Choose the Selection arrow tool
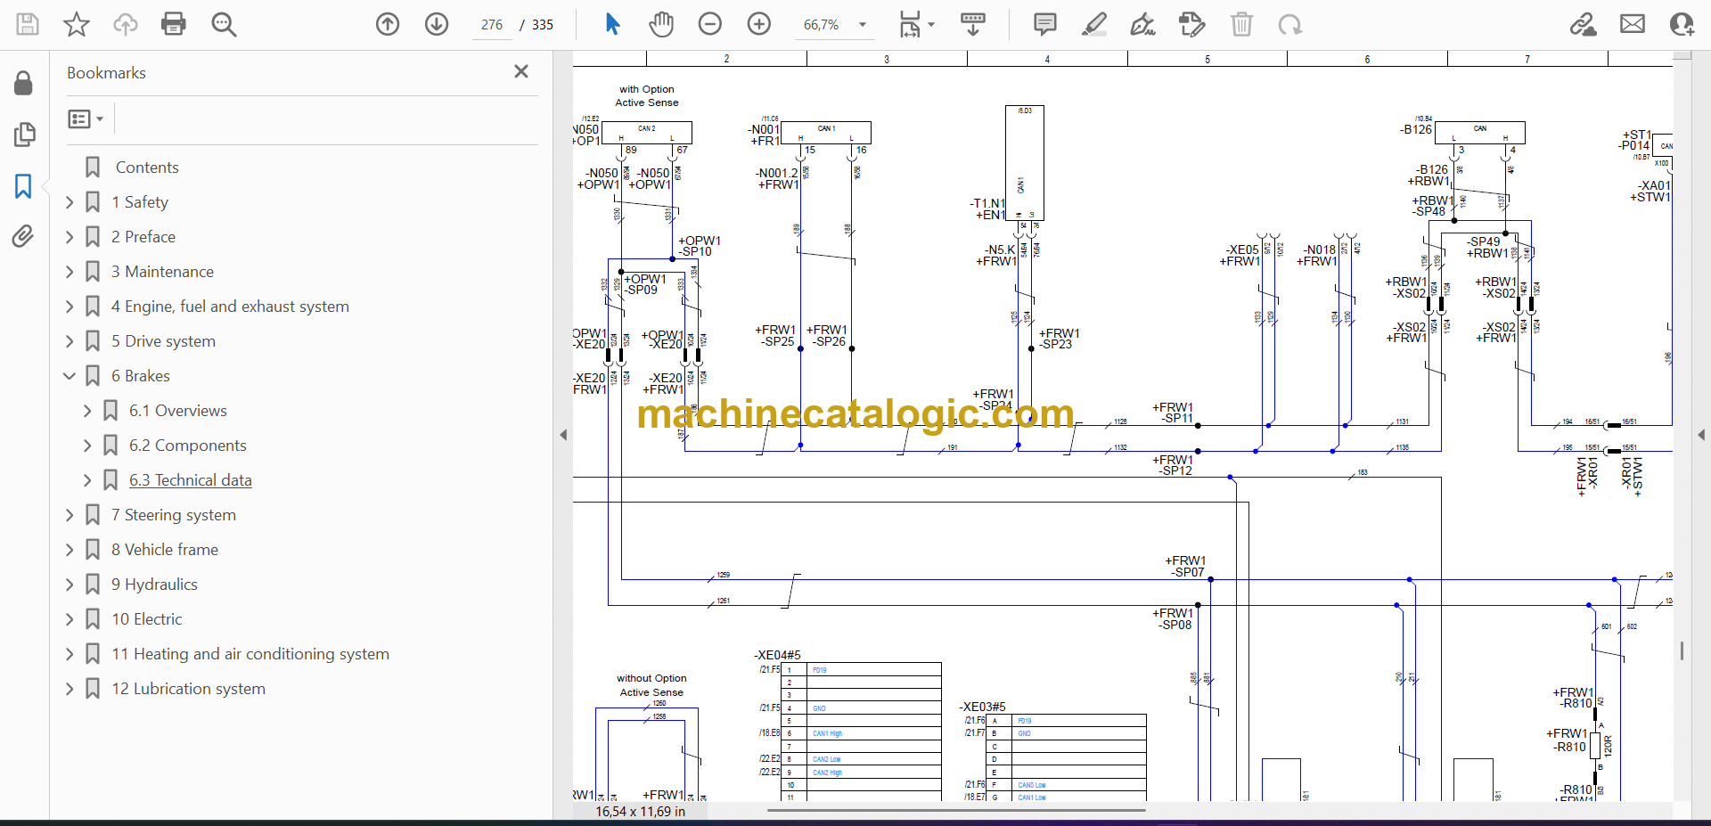Viewport: 1711px width, 826px height. pyautogui.click(x=612, y=24)
